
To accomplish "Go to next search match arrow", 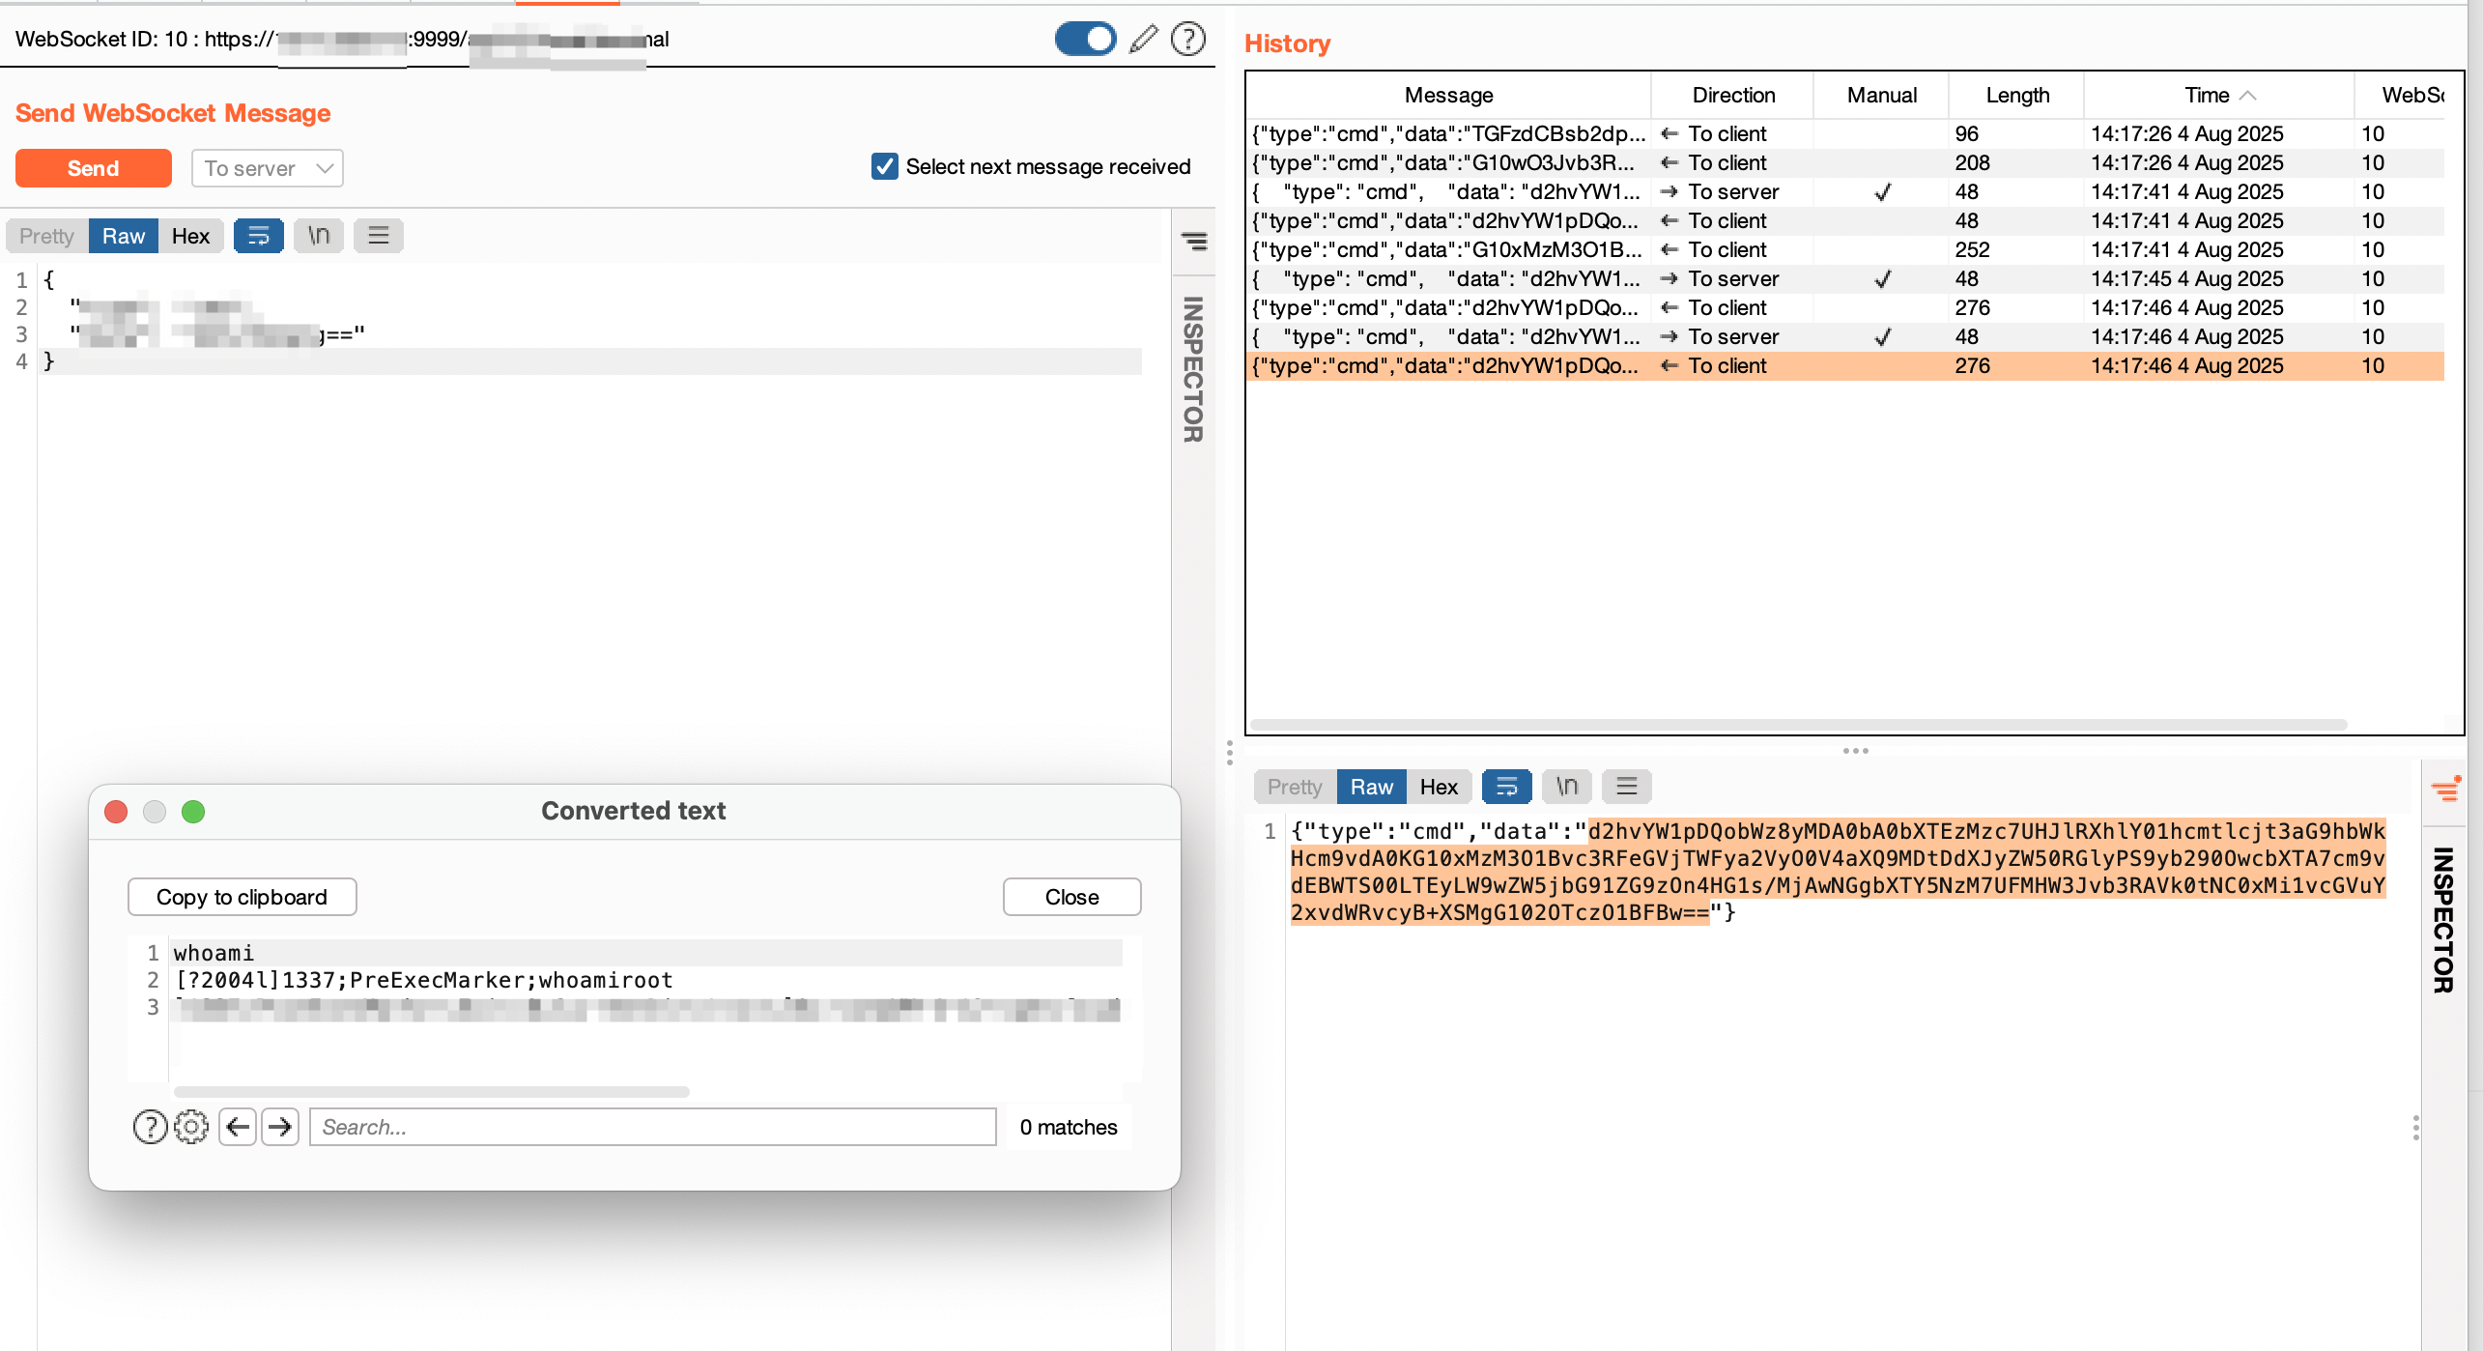I will click(x=280, y=1127).
